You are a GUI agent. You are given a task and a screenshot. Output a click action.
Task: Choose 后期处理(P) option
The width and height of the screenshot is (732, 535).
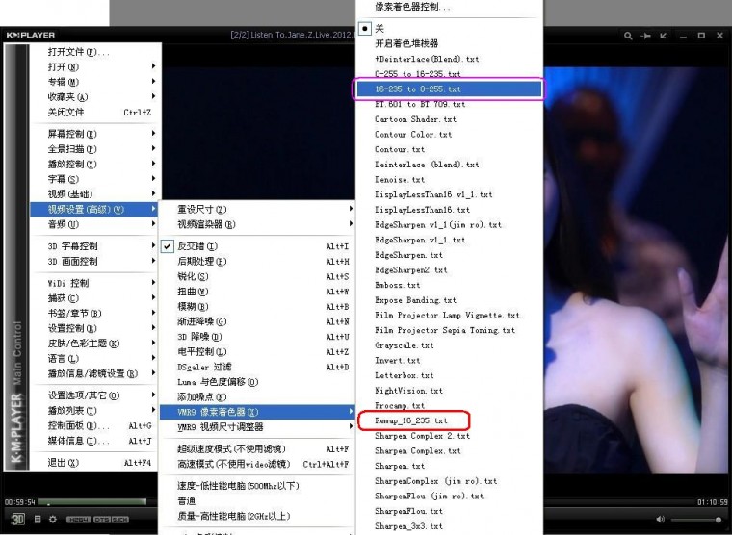pos(257,261)
